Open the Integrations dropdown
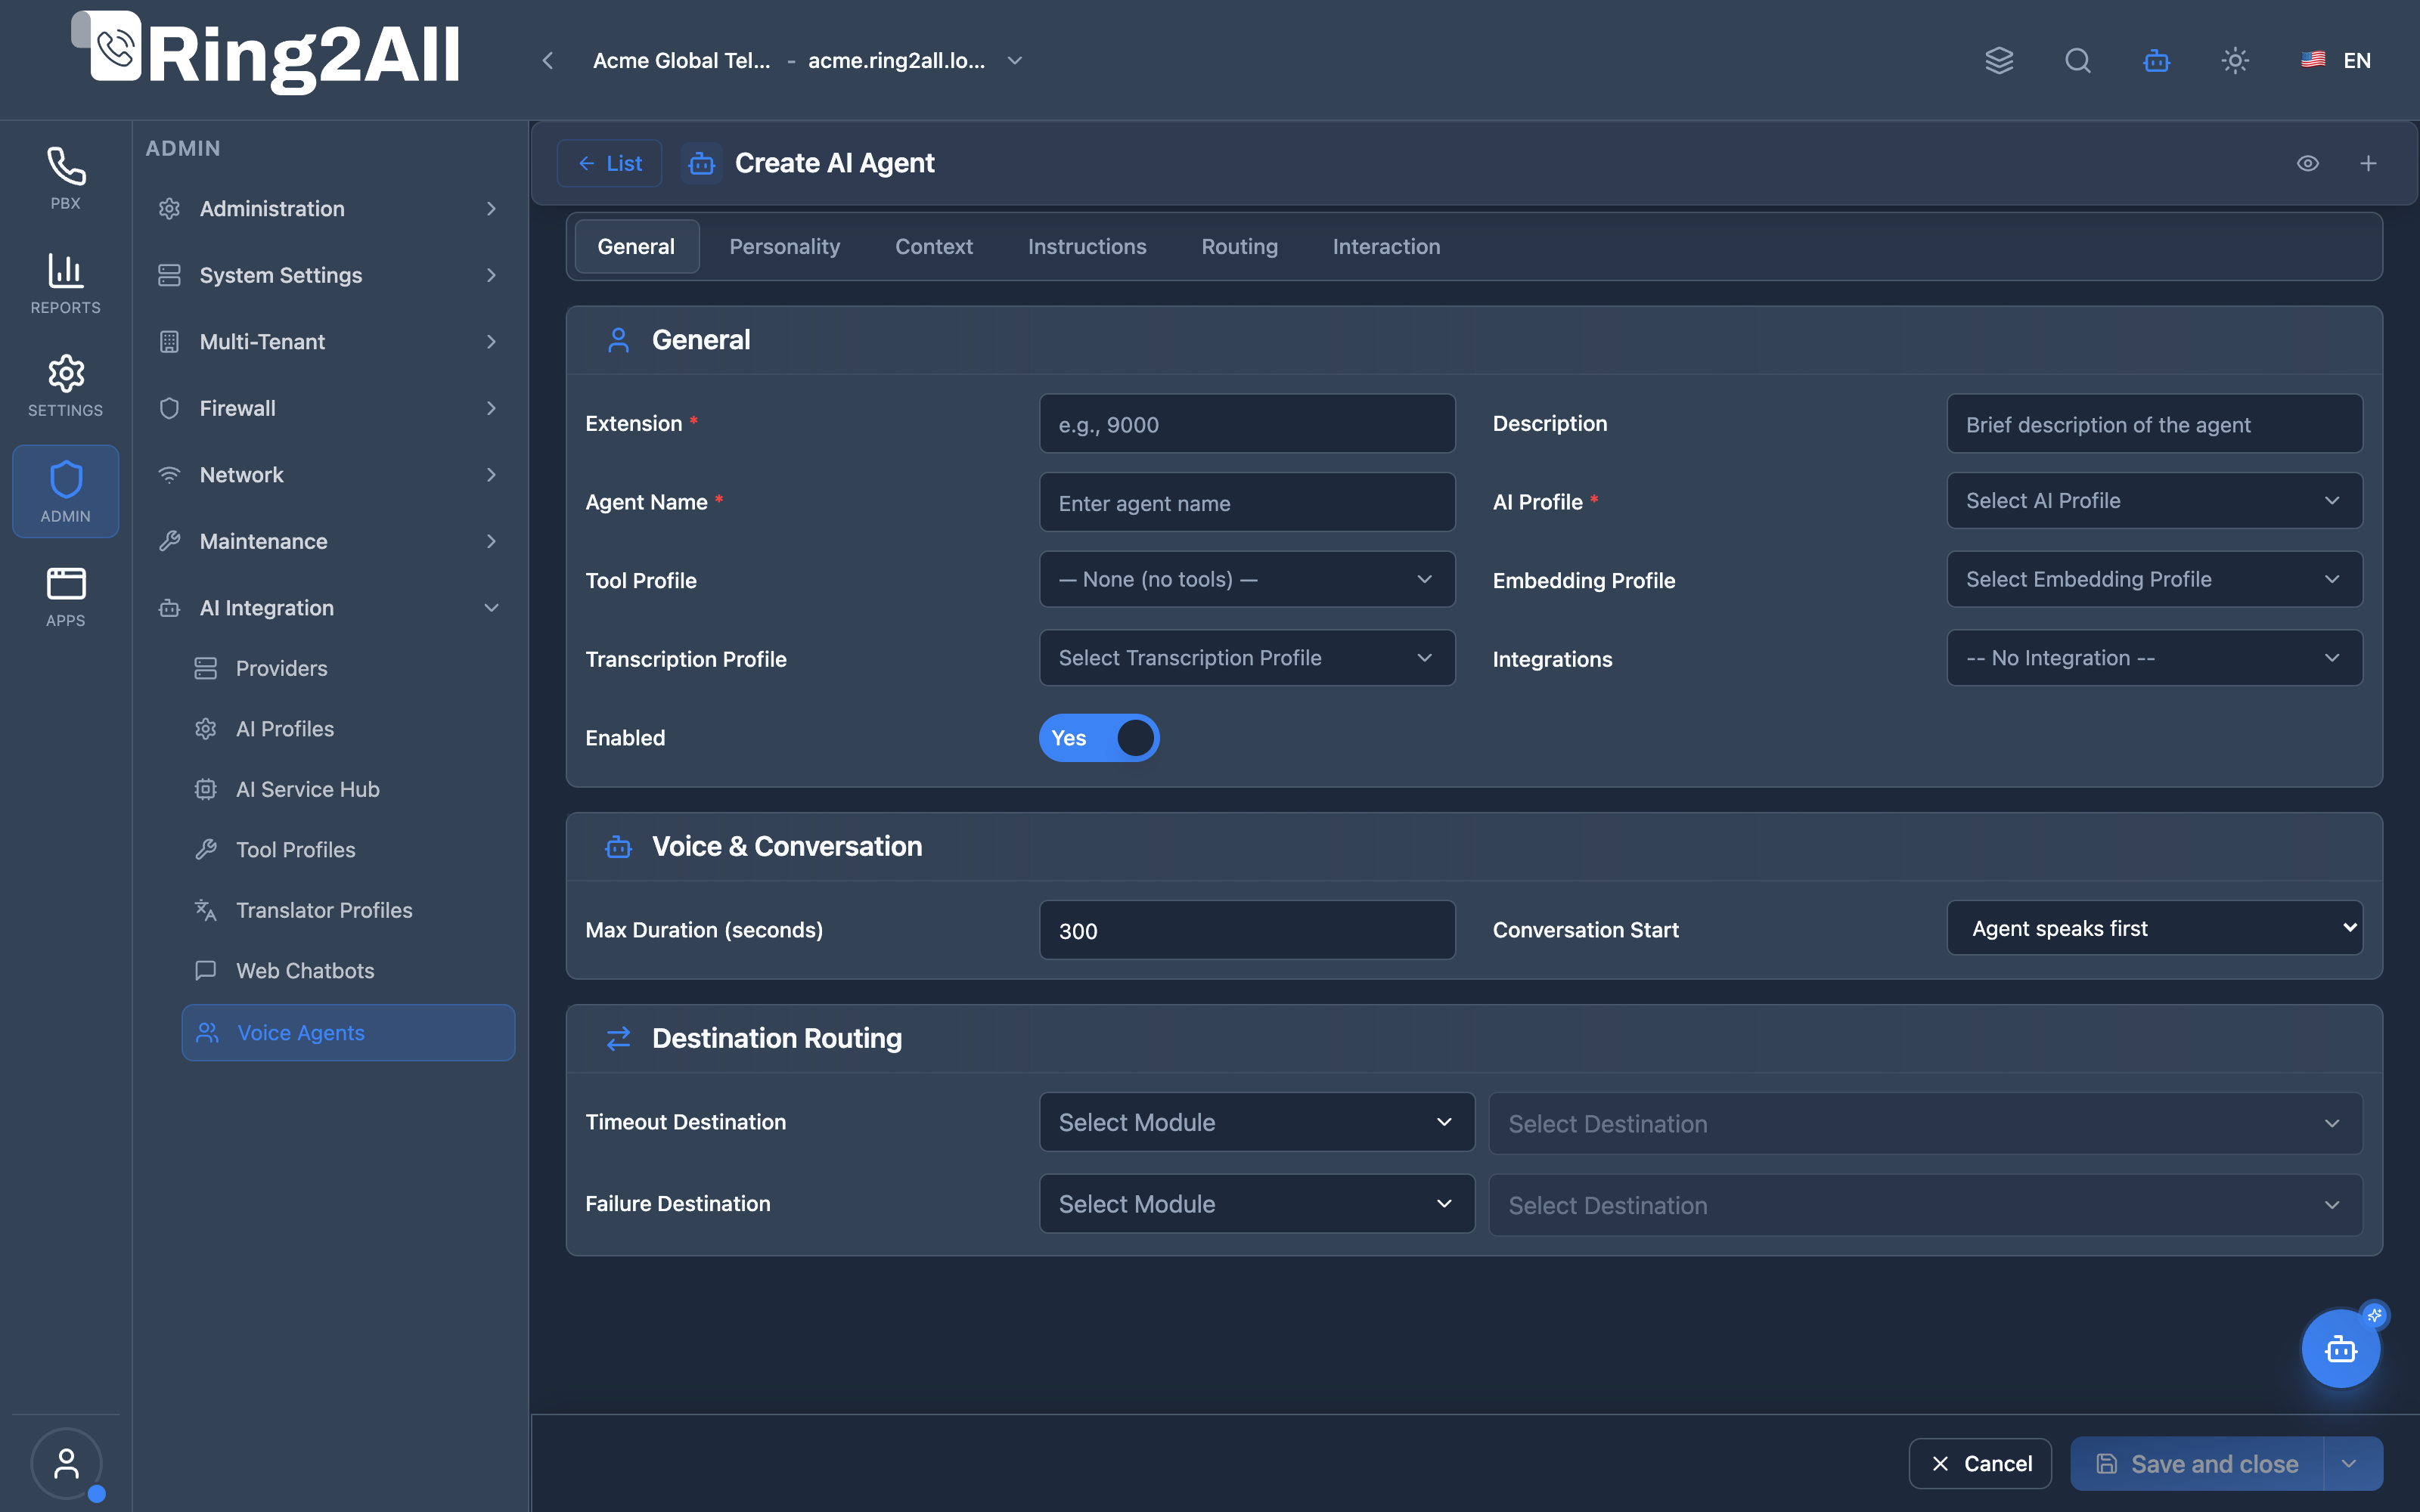2420x1512 pixels. (2154, 658)
